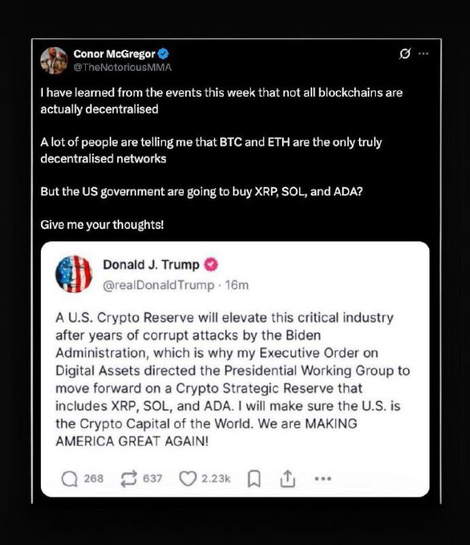The width and height of the screenshot is (470, 545).
Task: Click Conor McGregor's blue verified badge
Action: pyautogui.click(x=164, y=54)
